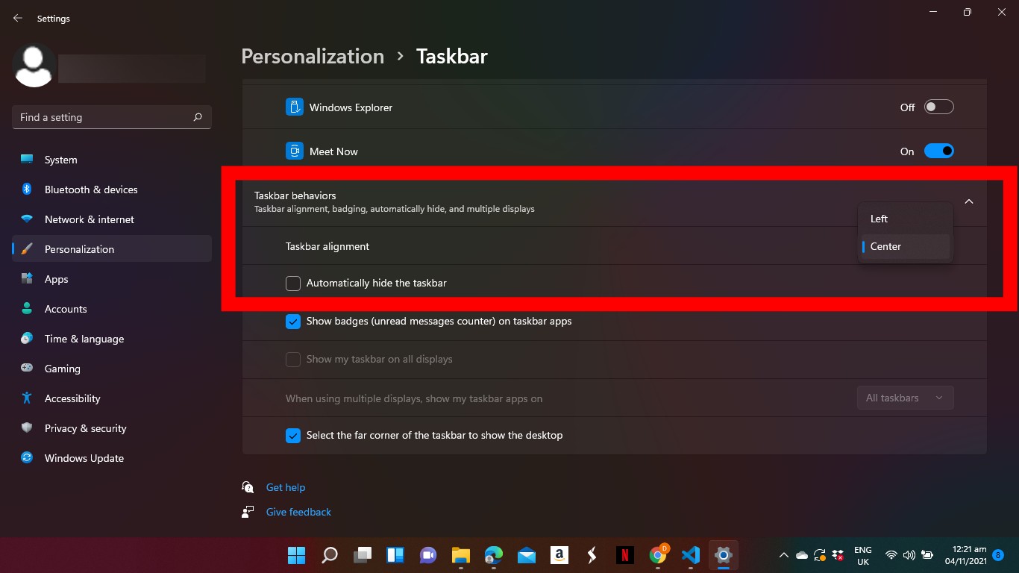Image resolution: width=1019 pixels, height=573 pixels.
Task: Open Time & language settings
Action: pos(112,339)
